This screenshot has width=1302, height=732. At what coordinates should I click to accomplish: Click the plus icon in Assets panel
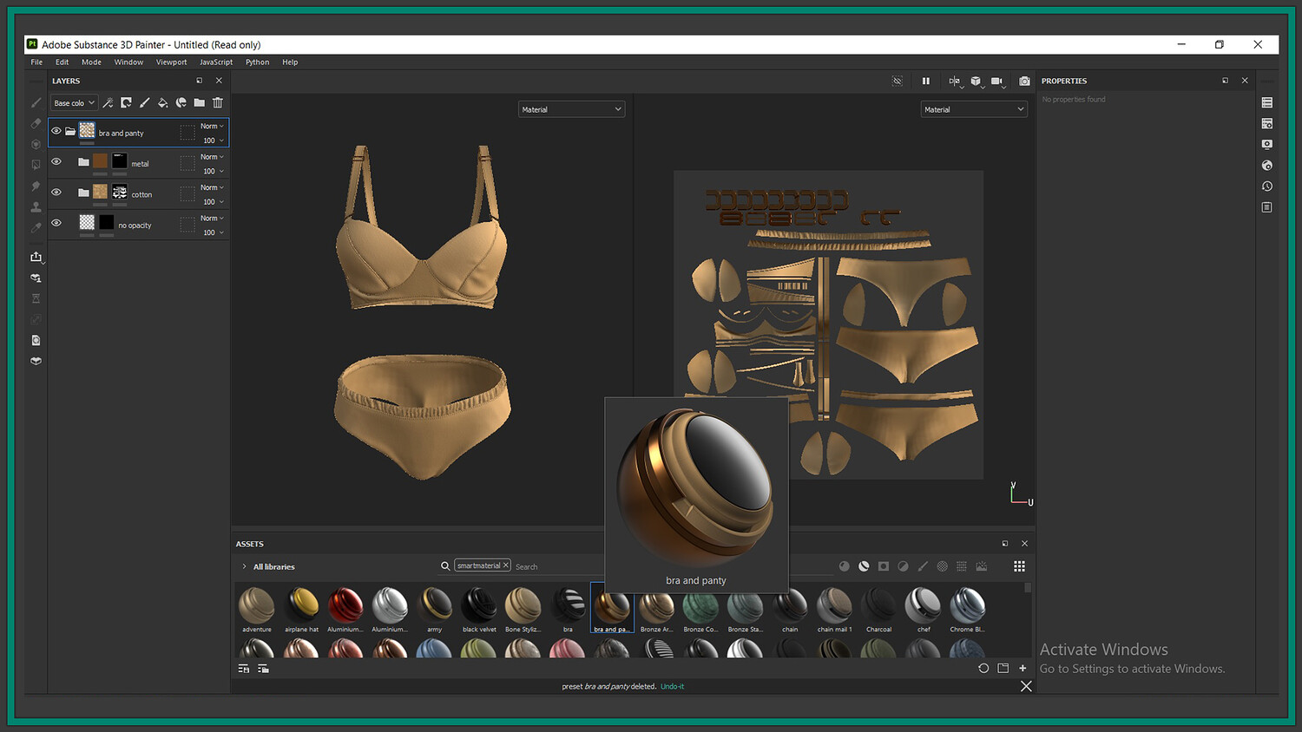pos(1023,669)
